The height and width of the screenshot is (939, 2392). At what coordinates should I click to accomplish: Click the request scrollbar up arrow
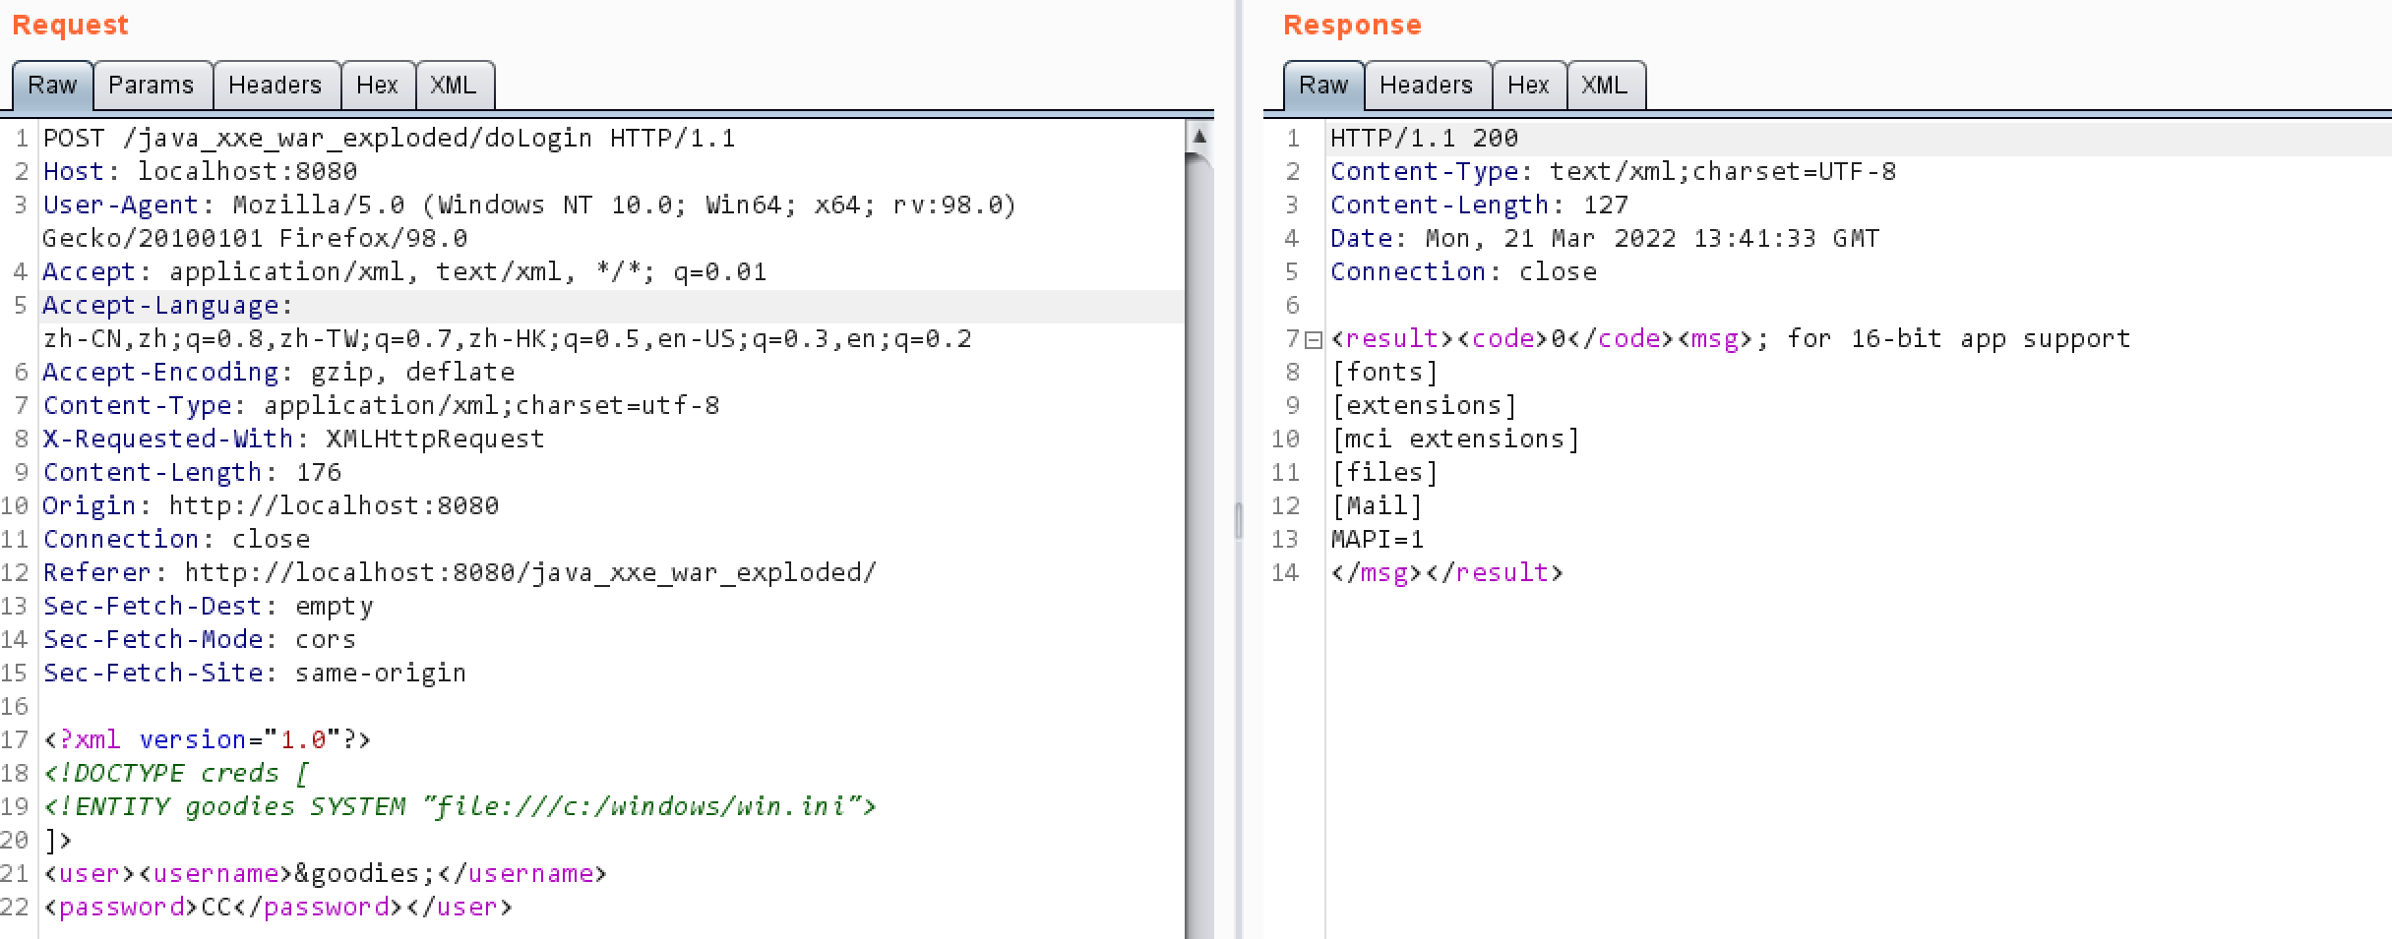point(1199,137)
